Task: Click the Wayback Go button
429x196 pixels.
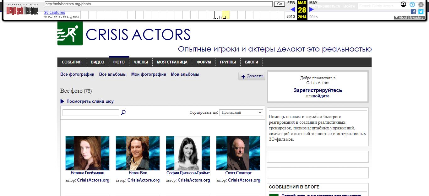Action: click(x=279, y=4)
